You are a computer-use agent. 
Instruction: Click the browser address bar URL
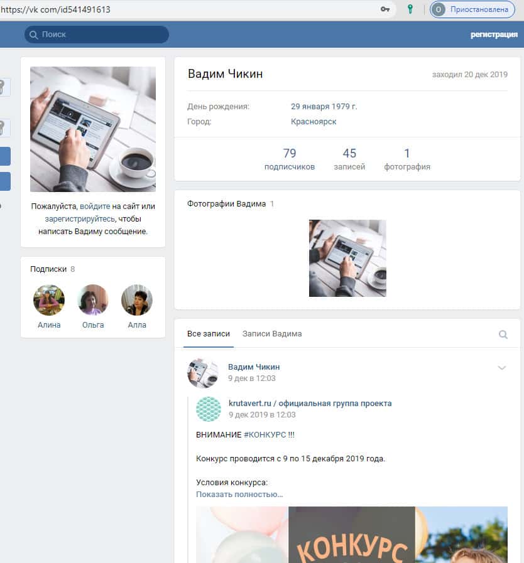tap(56, 9)
